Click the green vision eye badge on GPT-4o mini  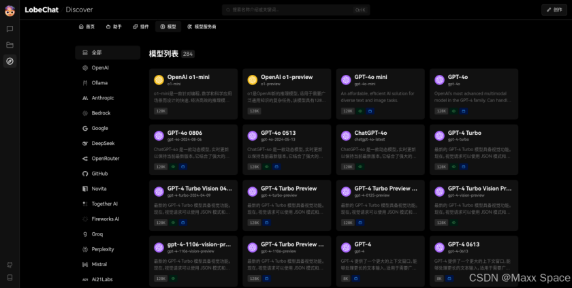coord(360,111)
